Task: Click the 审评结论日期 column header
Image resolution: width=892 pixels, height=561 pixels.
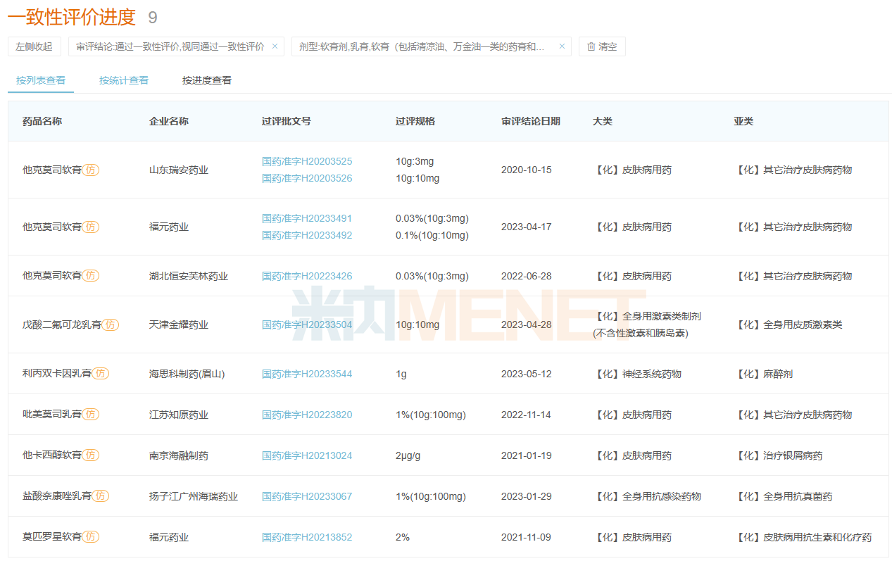Action: pyautogui.click(x=531, y=121)
